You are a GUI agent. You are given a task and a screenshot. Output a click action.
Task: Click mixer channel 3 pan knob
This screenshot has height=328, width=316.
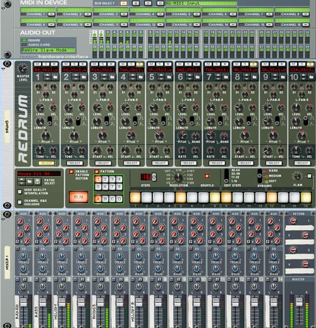[62, 286]
